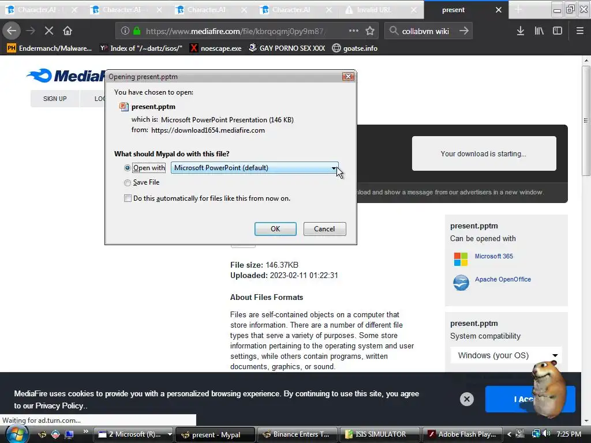591x443 pixels.
Task: Expand the 2 Microsoft taskbar group arrow
Action: [x=170, y=434]
